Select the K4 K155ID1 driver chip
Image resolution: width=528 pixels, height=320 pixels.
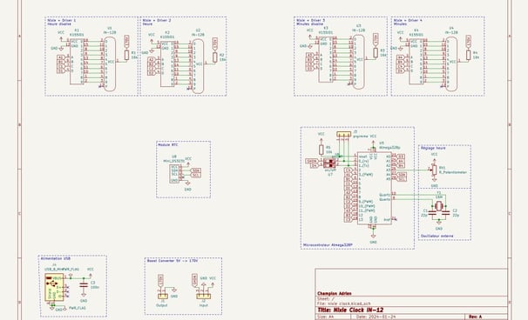point(416,62)
